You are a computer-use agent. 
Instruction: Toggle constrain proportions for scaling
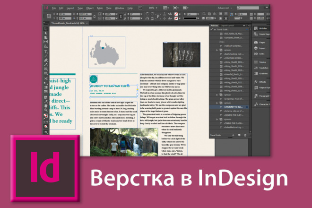[x=121, y=17]
